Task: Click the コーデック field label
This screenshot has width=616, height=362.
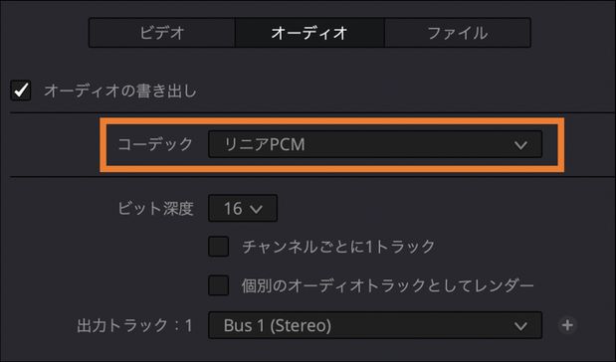Action: [155, 144]
